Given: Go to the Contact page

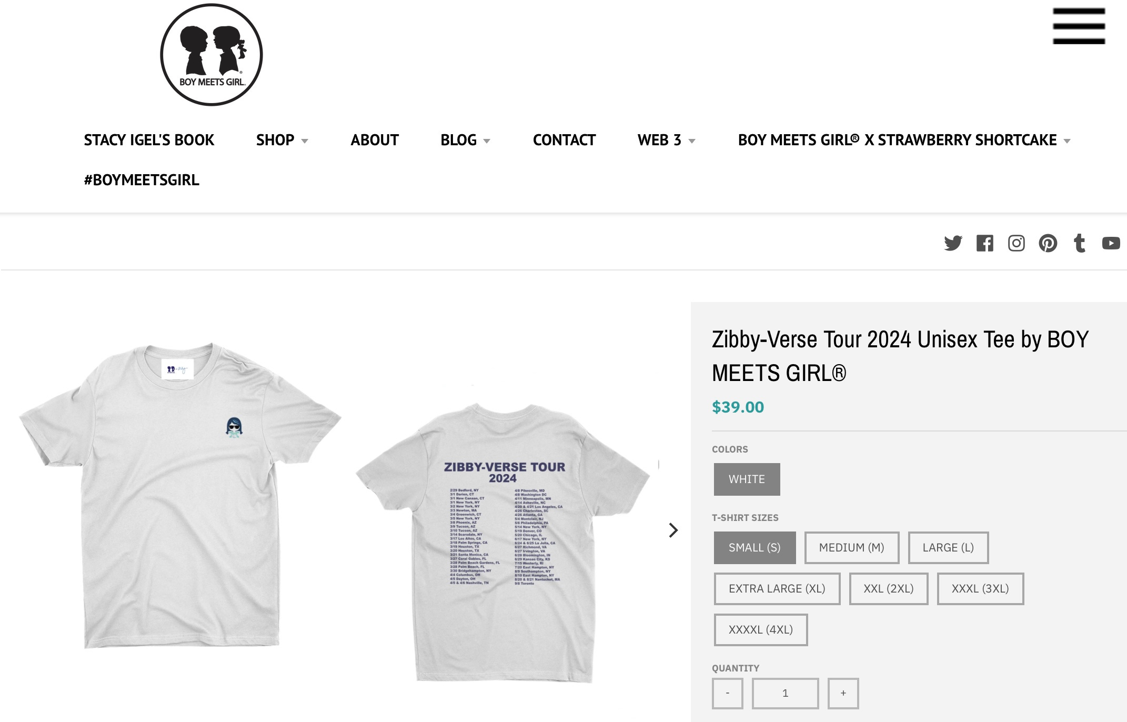Looking at the screenshot, I should coord(564,140).
